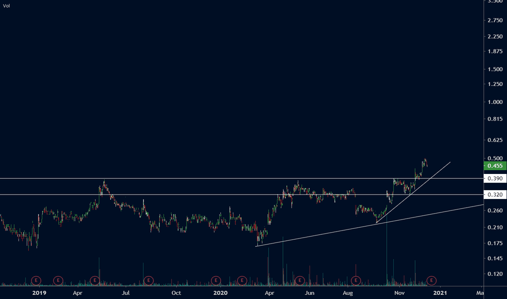The width and height of the screenshot is (507, 299).
Task: Click the 1.000 price axis value
Action: [495, 102]
